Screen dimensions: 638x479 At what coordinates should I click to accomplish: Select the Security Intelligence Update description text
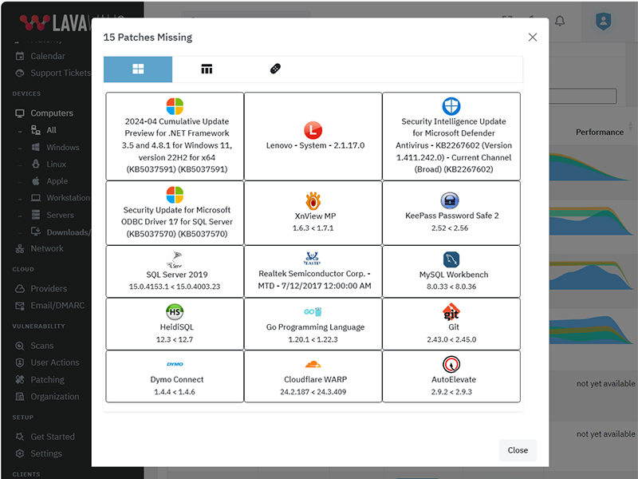(454, 145)
